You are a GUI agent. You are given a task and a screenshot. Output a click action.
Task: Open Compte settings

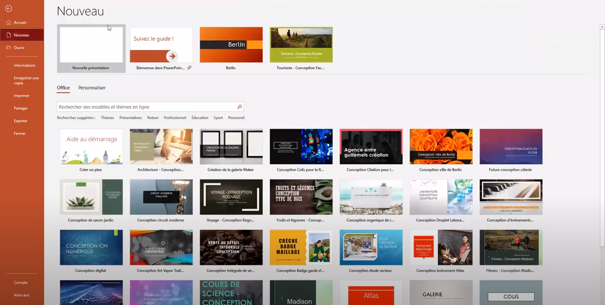coord(21,283)
